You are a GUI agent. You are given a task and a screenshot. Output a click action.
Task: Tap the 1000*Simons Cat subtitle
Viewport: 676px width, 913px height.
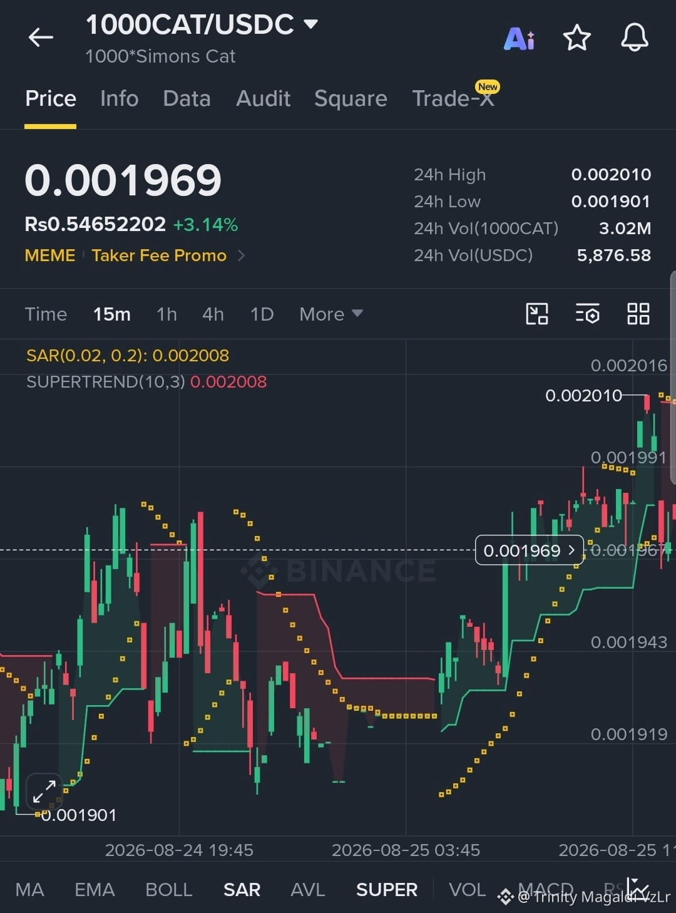pos(160,56)
